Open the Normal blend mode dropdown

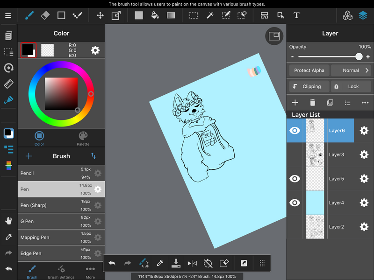352,70
